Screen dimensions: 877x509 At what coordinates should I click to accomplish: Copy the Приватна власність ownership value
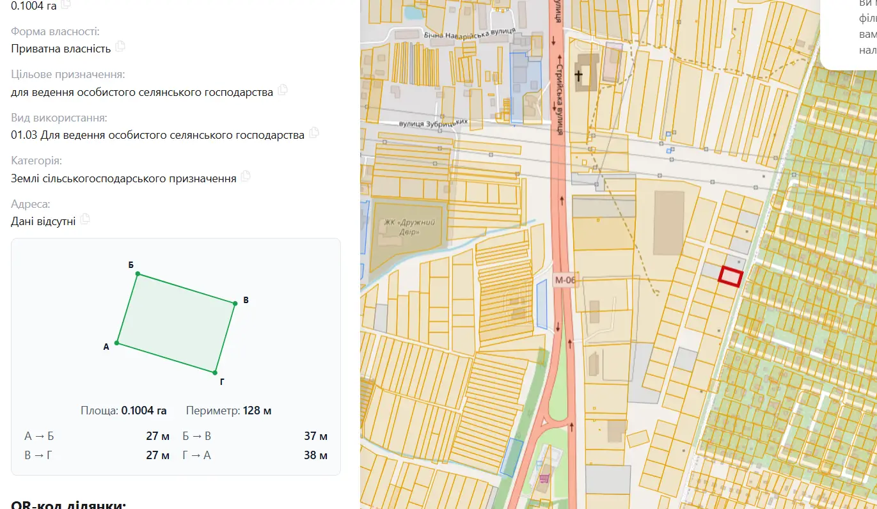tap(120, 47)
